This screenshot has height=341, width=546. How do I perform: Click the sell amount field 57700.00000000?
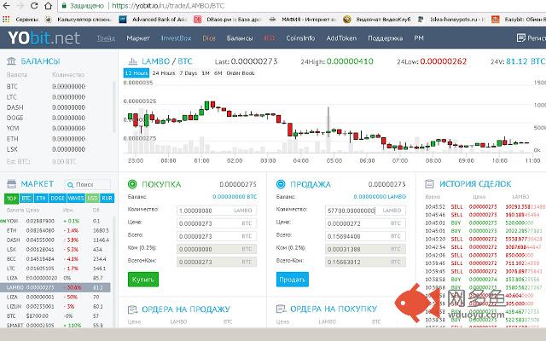point(365,211)
